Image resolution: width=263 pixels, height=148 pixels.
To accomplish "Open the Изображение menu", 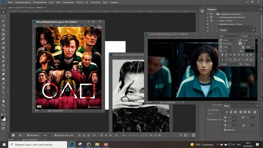I will 40,2.
